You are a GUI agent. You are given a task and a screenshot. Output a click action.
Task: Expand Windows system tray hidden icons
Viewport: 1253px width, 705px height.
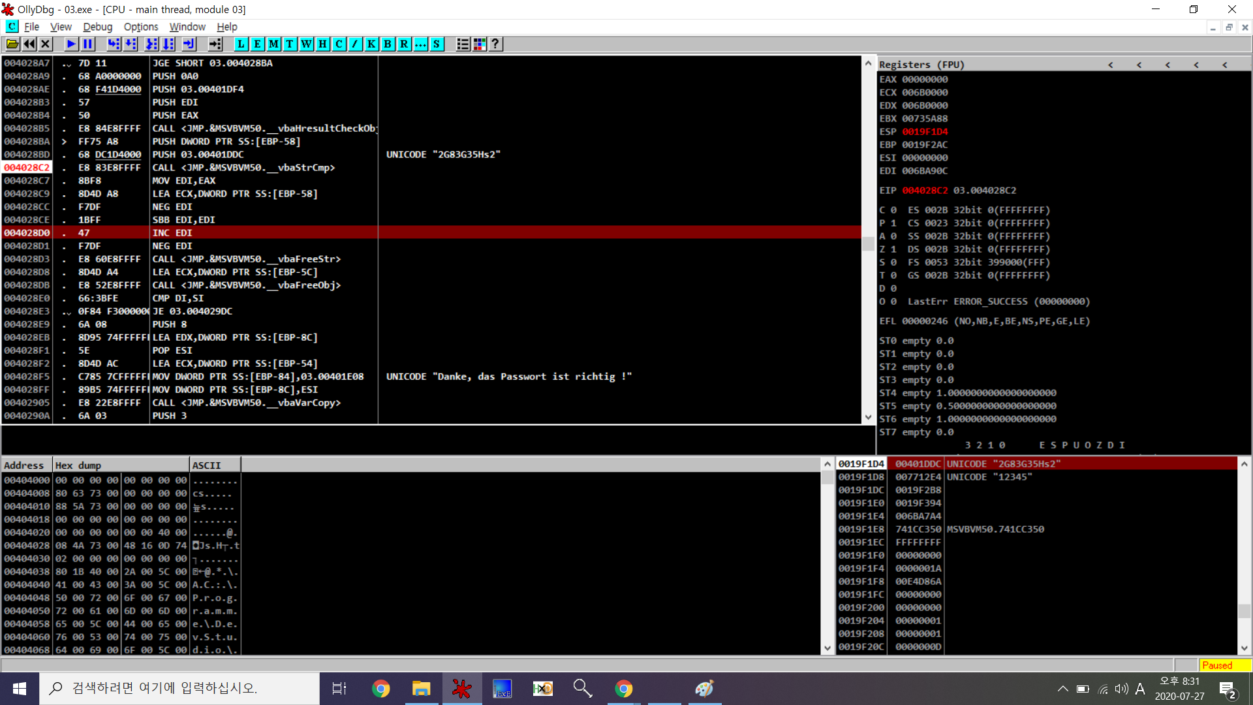(x=1062, y=689)
